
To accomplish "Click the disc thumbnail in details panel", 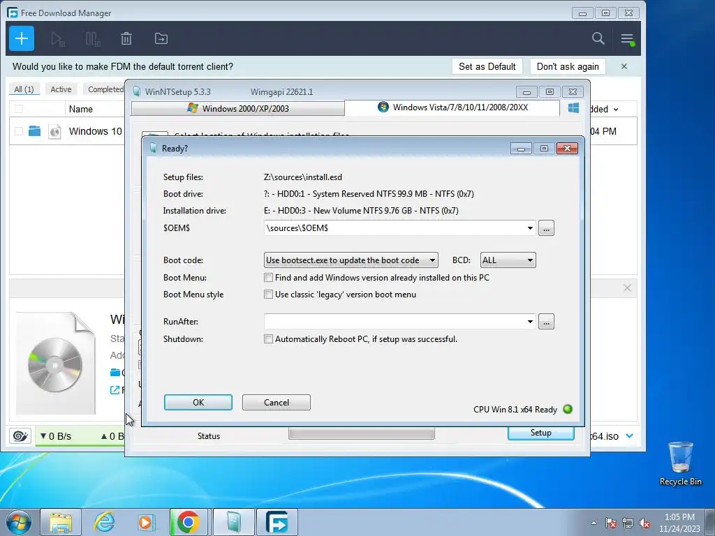I will coord(55,364).
